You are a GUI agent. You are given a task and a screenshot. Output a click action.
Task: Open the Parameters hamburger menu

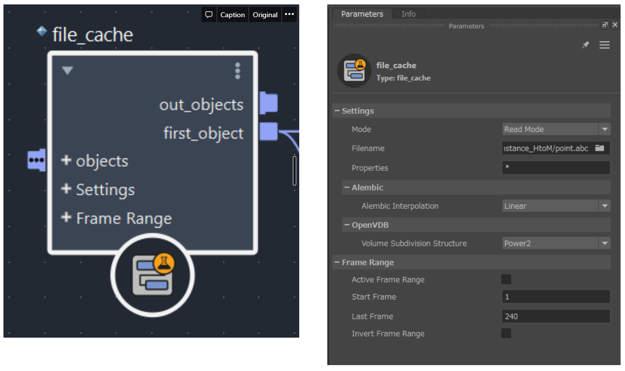[604, 45]
